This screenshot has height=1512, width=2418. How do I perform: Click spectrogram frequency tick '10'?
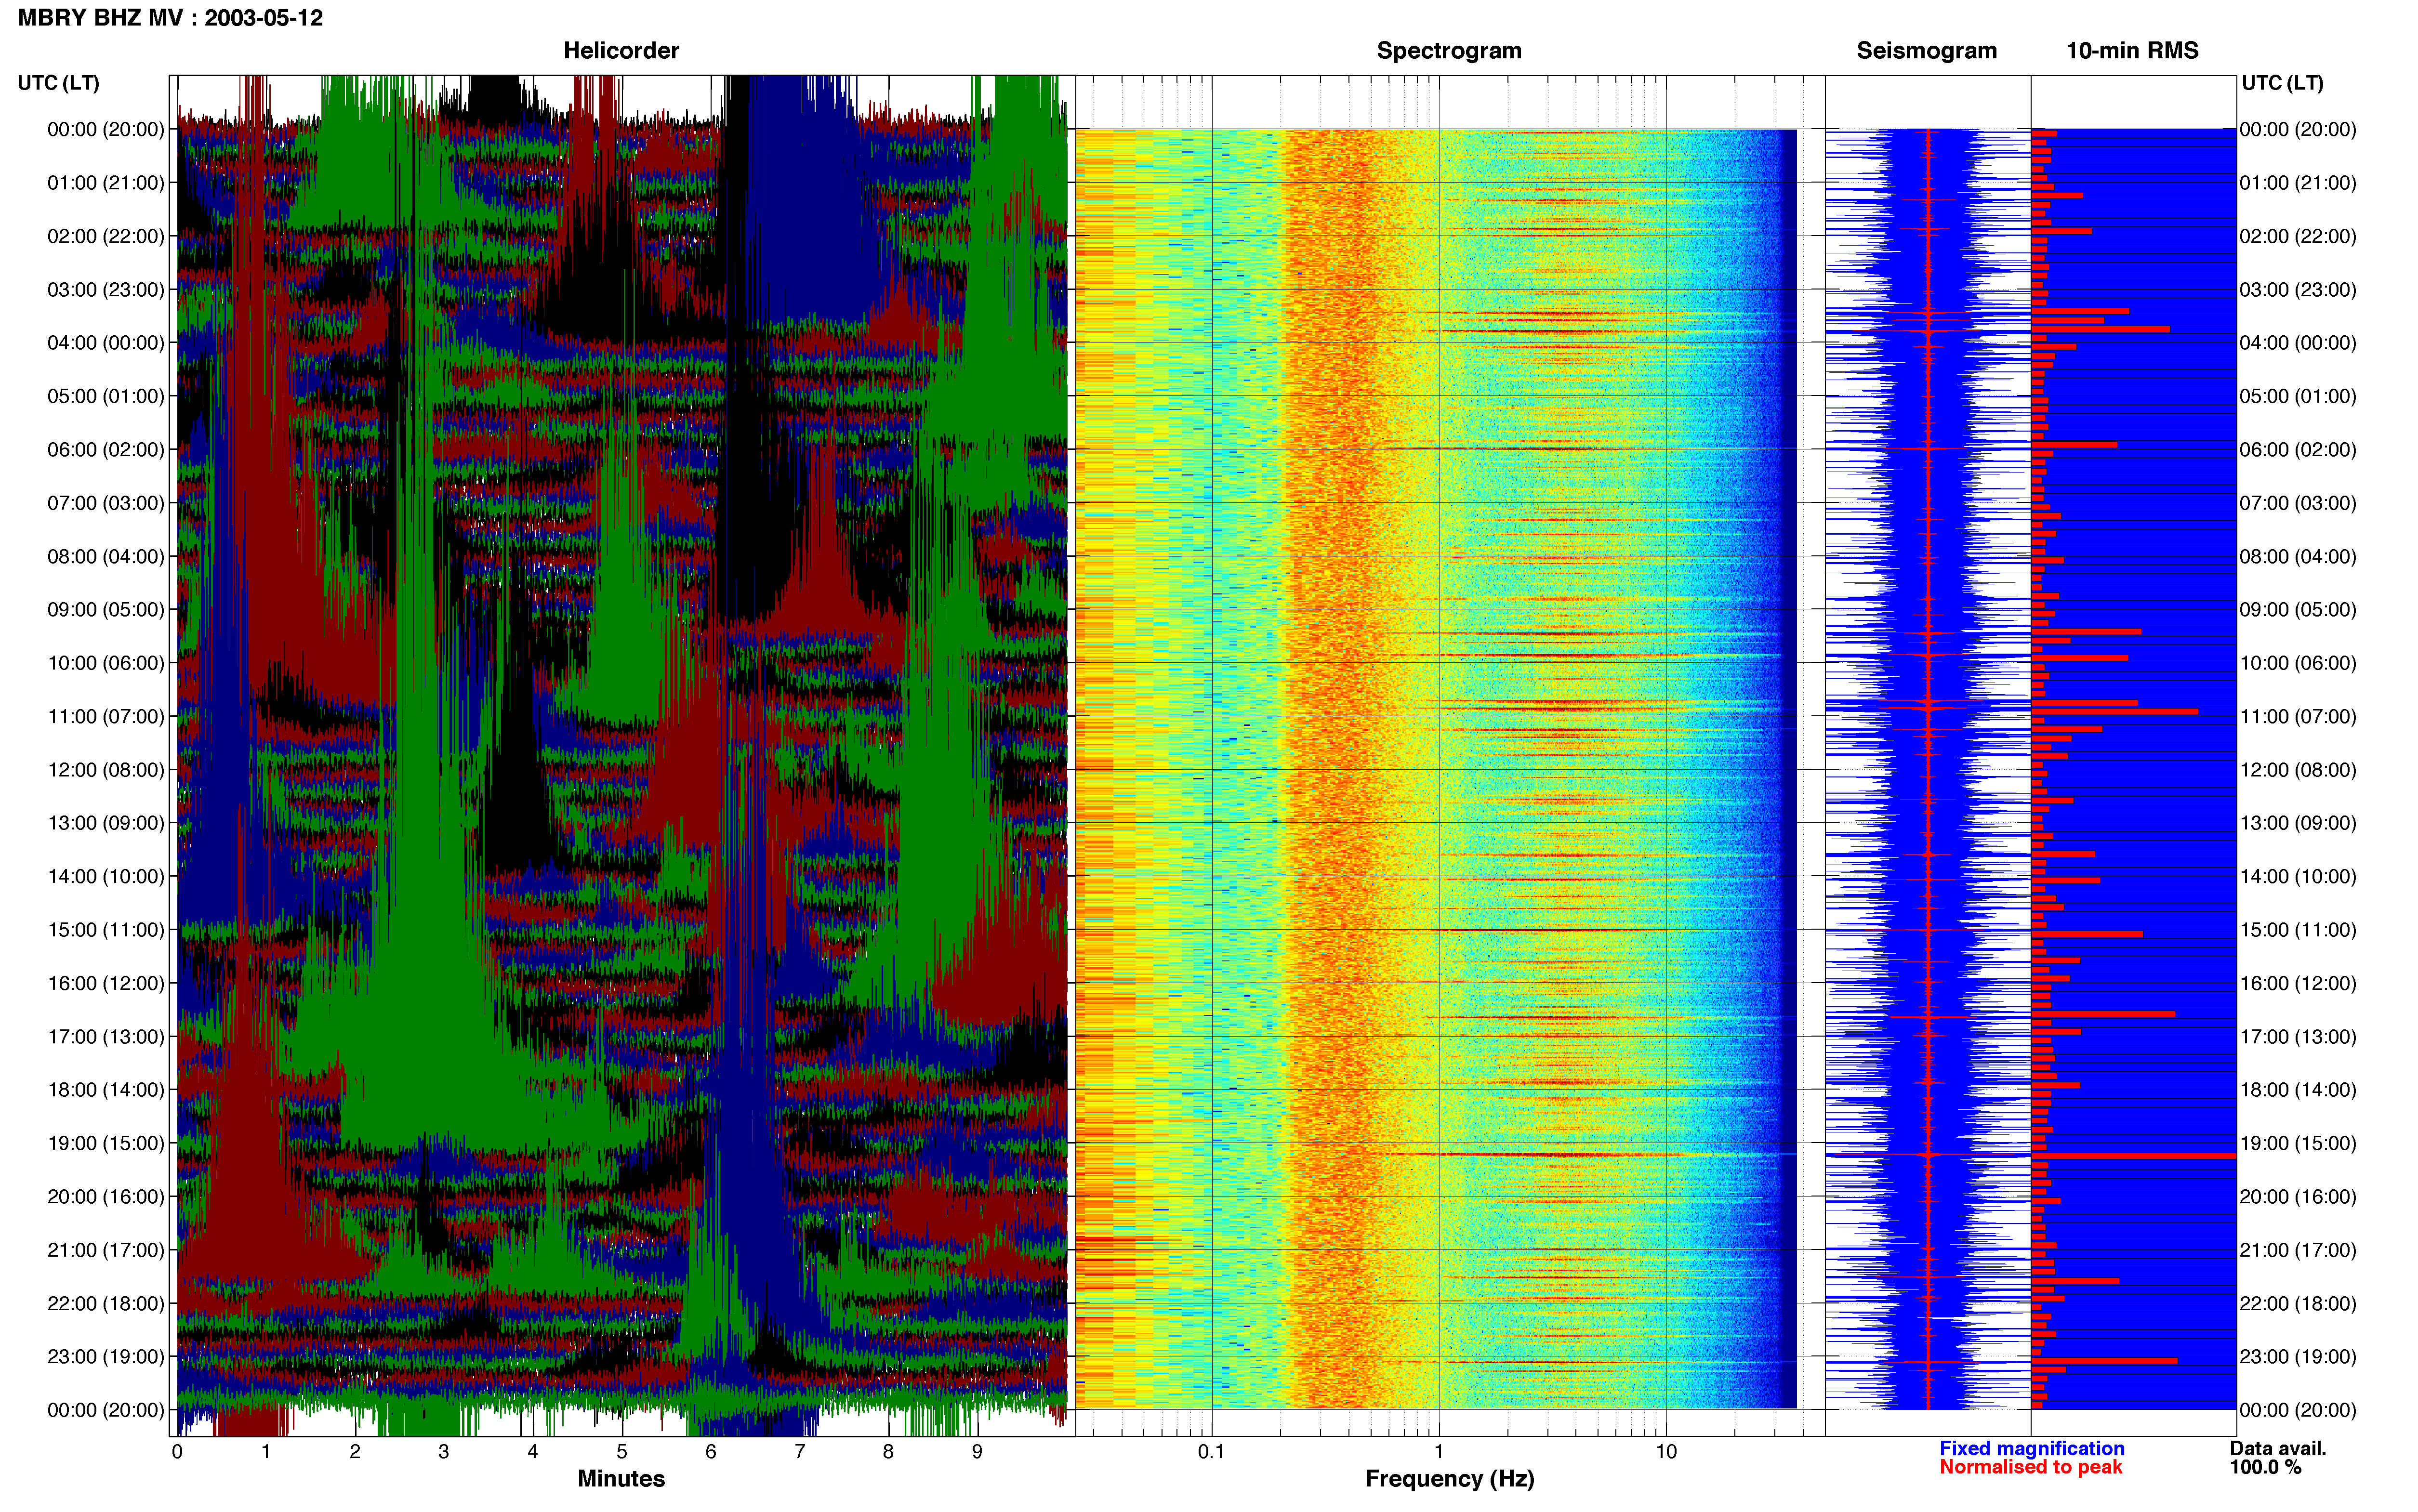point(1666,1452)
